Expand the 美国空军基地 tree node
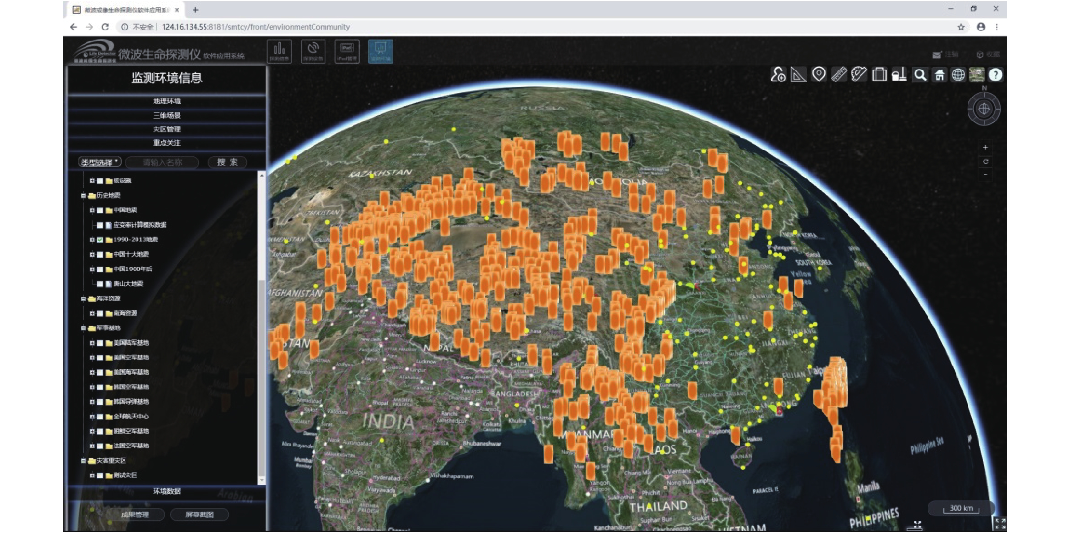Image resolution: width=1070 pixels, height=533 pixels. pyautogui.click(x=92, y=358)
